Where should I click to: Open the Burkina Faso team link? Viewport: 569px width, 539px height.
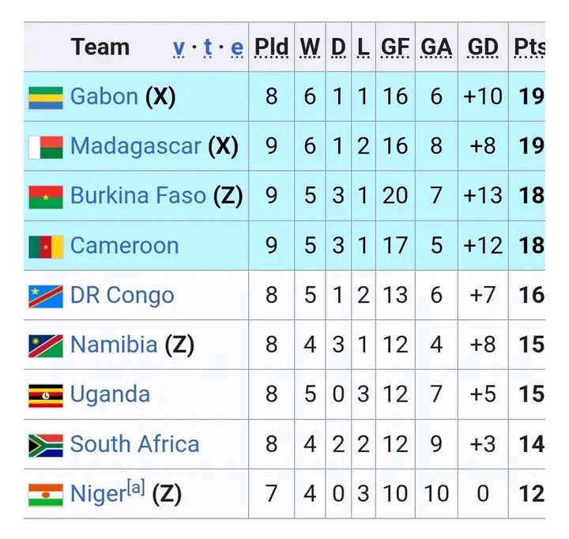click(138, 196)
